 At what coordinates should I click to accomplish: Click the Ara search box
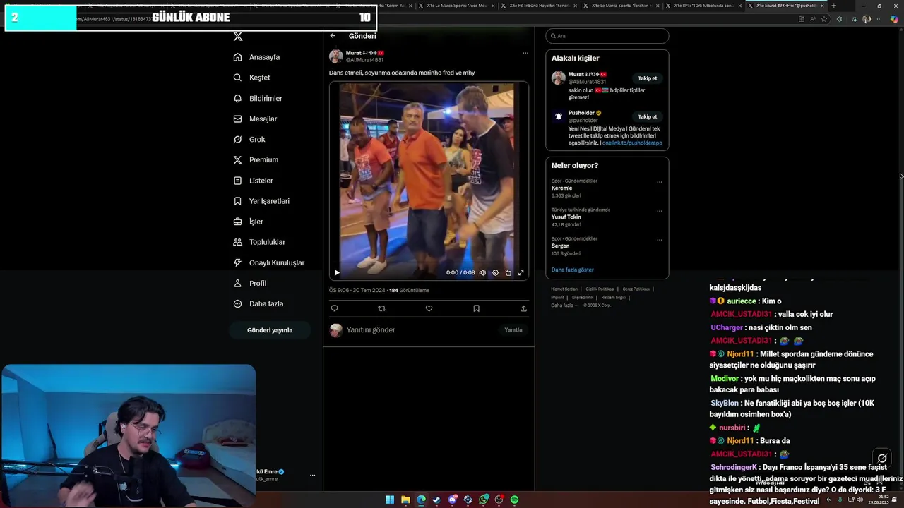[x=607, y=36]
